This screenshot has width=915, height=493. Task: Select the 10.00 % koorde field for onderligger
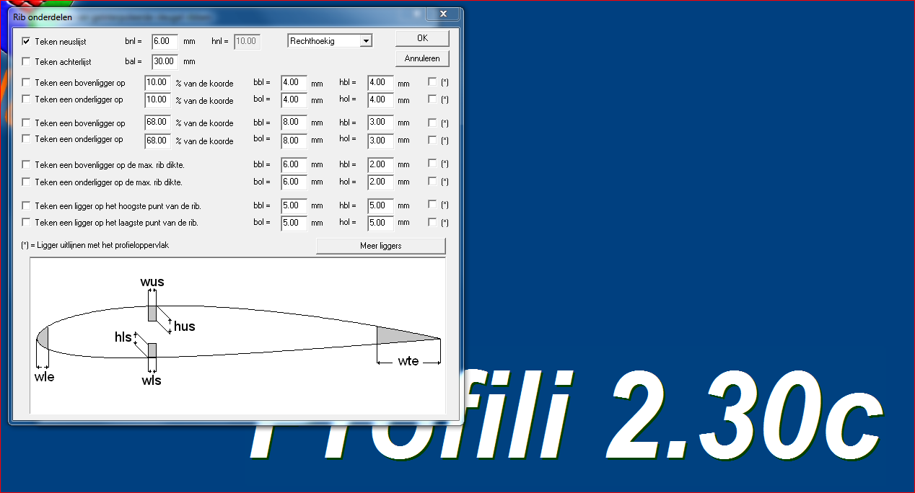pos(157,99)
